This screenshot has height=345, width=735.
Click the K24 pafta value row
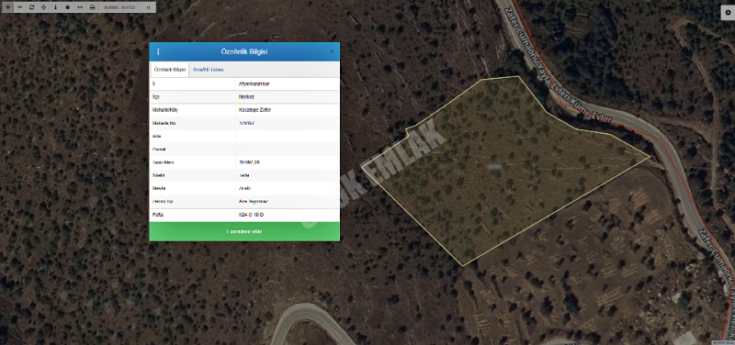tap(244, 215)
